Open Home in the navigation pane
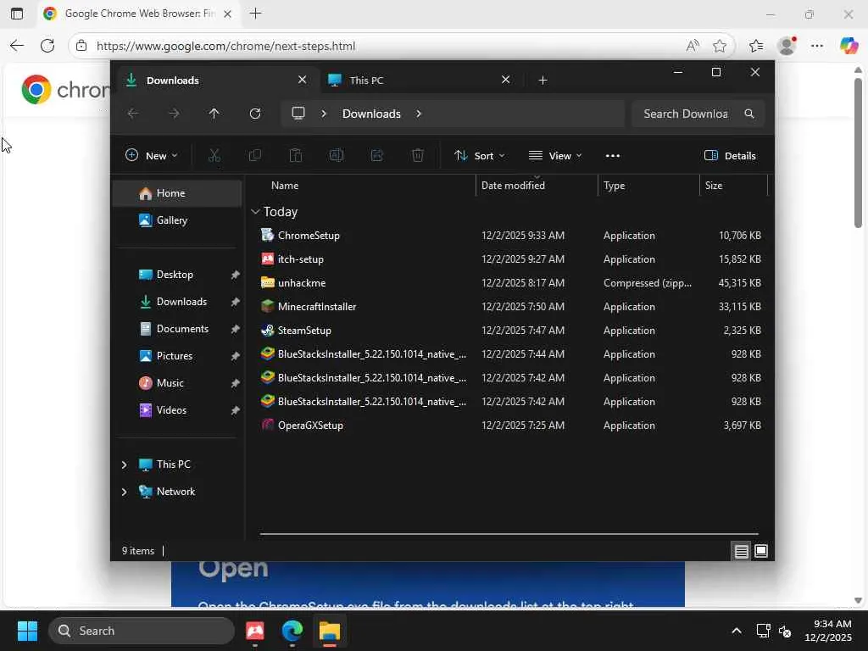Screen dimensions: 868x651 pos(177,193)
